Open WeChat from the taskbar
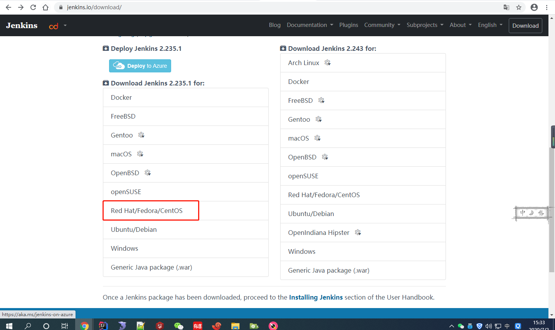Screen dimensions: 555x330 pos(178,326)
